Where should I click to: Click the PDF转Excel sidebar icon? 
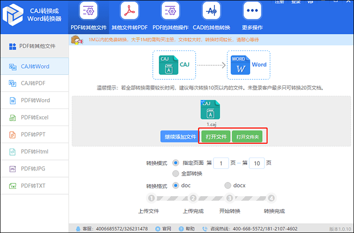(x=12, y=118)
